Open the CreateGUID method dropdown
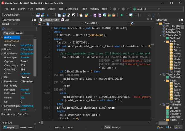Image resolution: width=185 pixels, height=131 pixels. click(x=128, y=24)
